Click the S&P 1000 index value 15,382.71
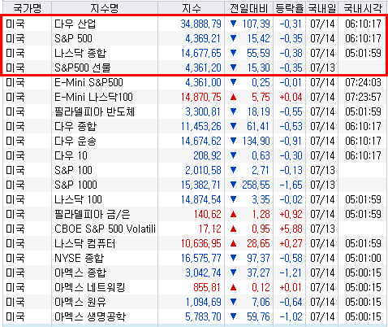The height and width of the screenshot is (327, 388). (x=201, y=185)
